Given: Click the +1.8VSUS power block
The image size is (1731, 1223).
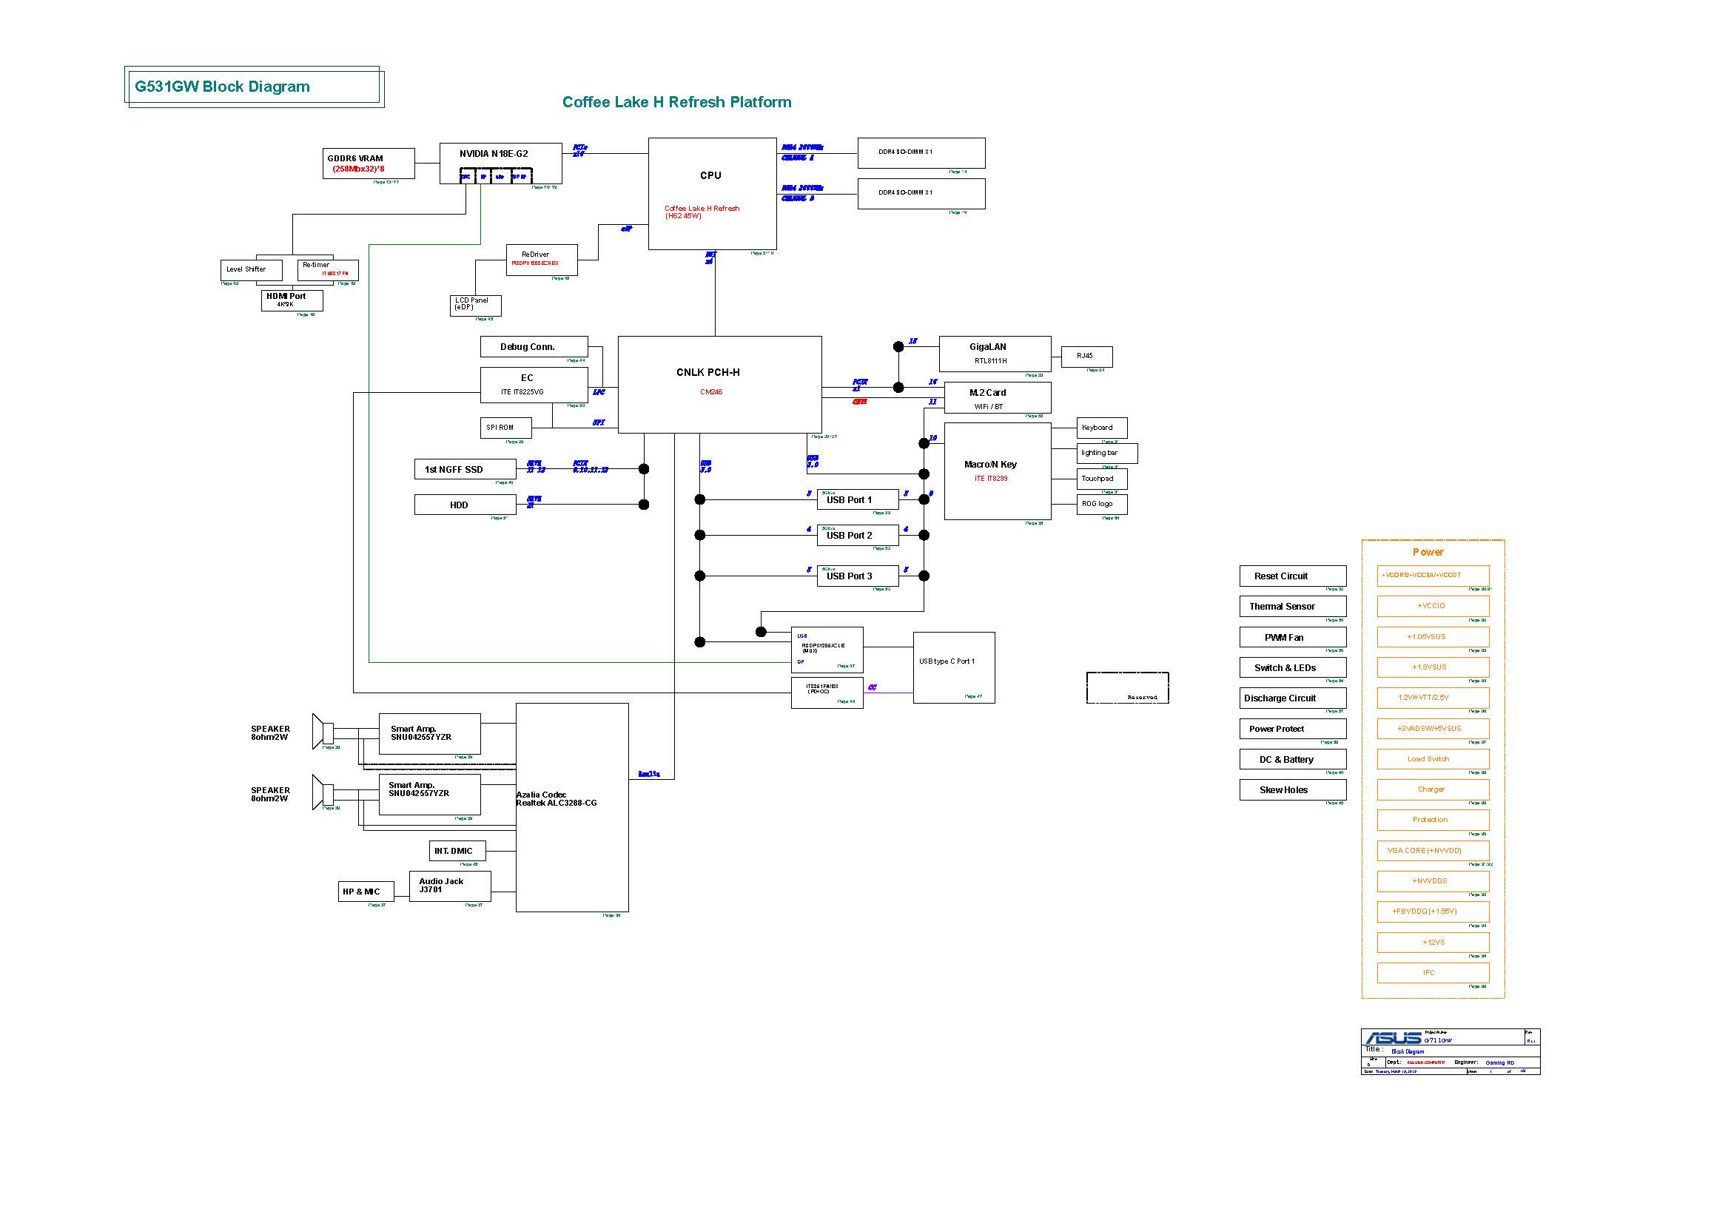Looking at the screenshot, I should tap(1433, 667).
